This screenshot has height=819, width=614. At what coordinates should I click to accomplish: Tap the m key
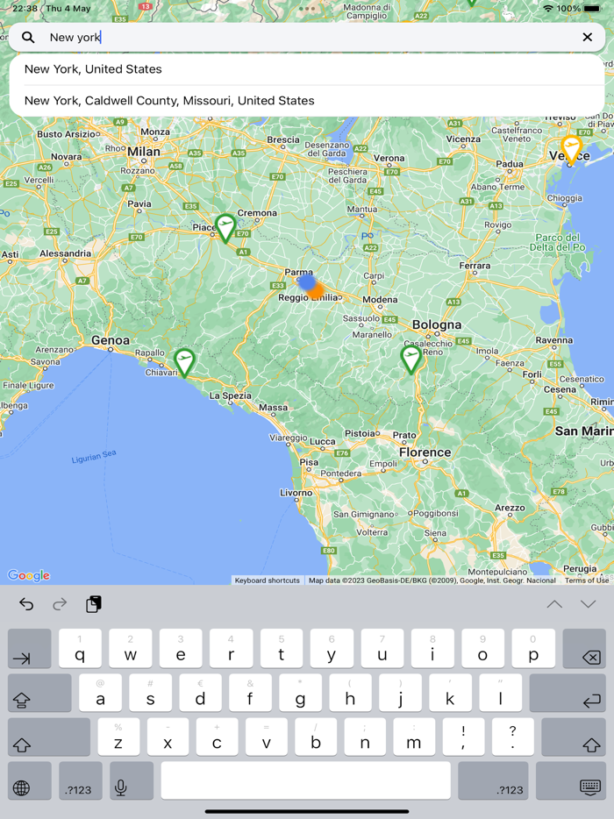[x=414, y=737]
